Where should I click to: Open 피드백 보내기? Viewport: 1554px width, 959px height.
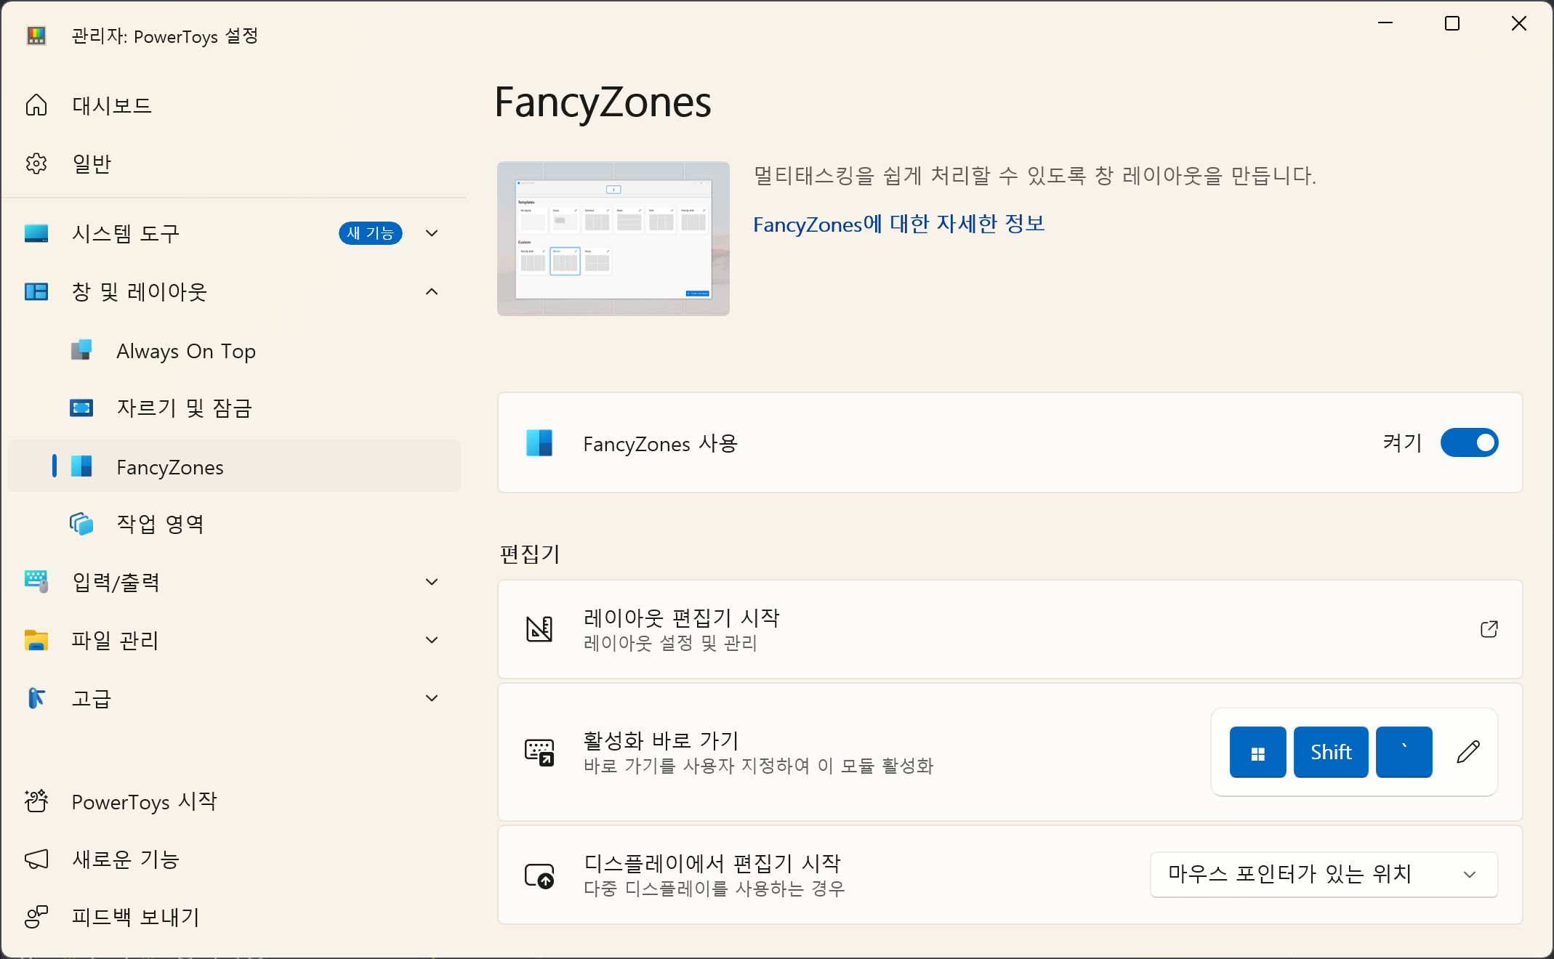tap(234, 918)
